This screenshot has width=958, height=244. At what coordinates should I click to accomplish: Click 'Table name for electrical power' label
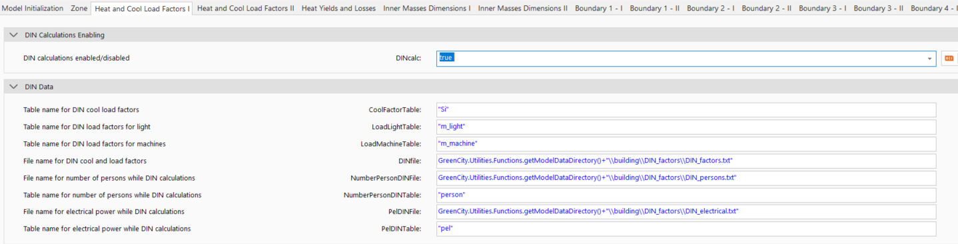pos(107,229)
